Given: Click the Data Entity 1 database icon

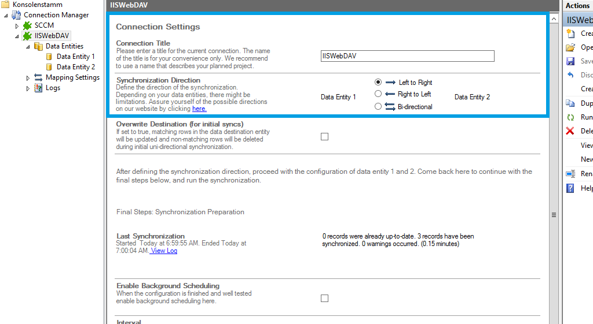Looking at the screenshot, I should point(49,57).
